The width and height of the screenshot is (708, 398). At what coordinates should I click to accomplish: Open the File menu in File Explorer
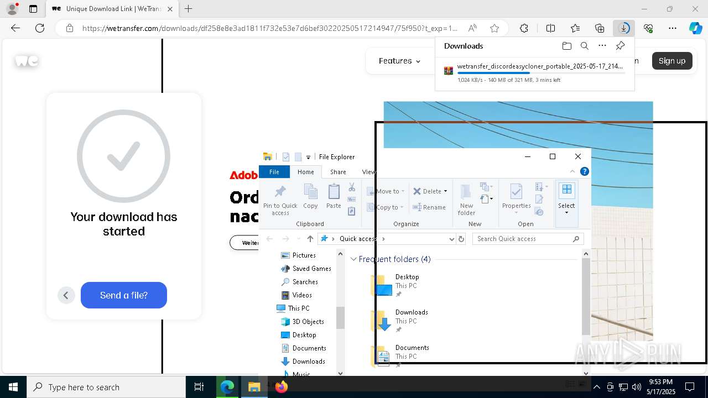274,172
